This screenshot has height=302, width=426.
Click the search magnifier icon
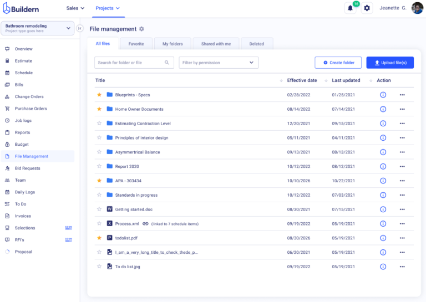167,63
